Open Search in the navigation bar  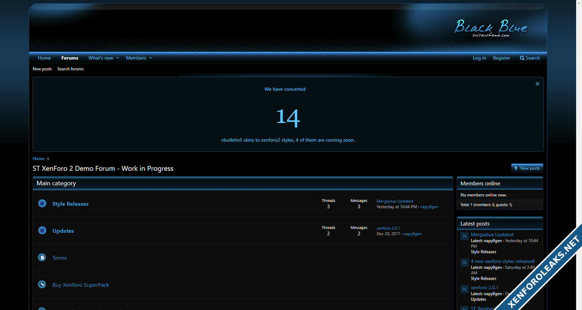(x=530, y=58)
